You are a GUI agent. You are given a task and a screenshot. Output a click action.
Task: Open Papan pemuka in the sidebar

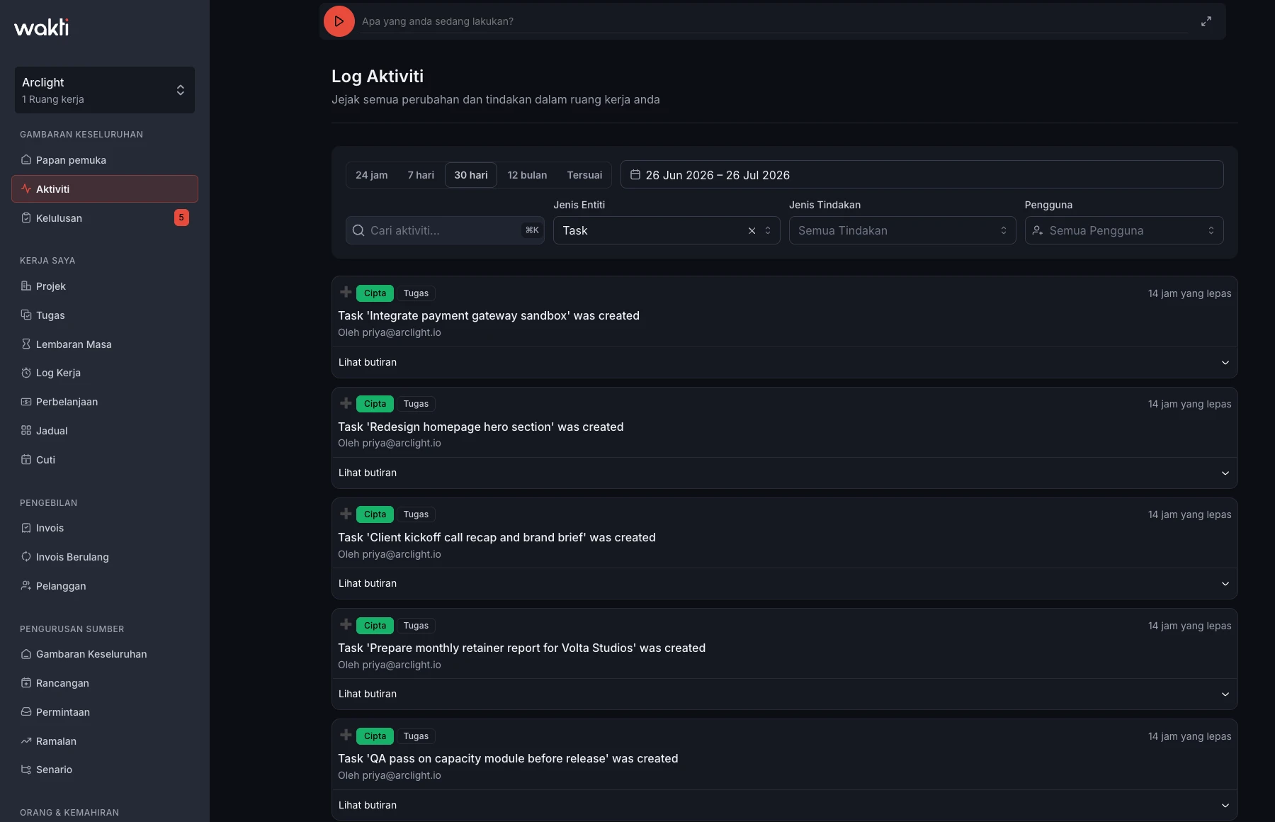pyautogui.click(x=105, y=160)
